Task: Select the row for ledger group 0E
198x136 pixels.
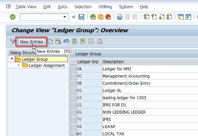Action: pyautogui.click(x=73, y=83)
